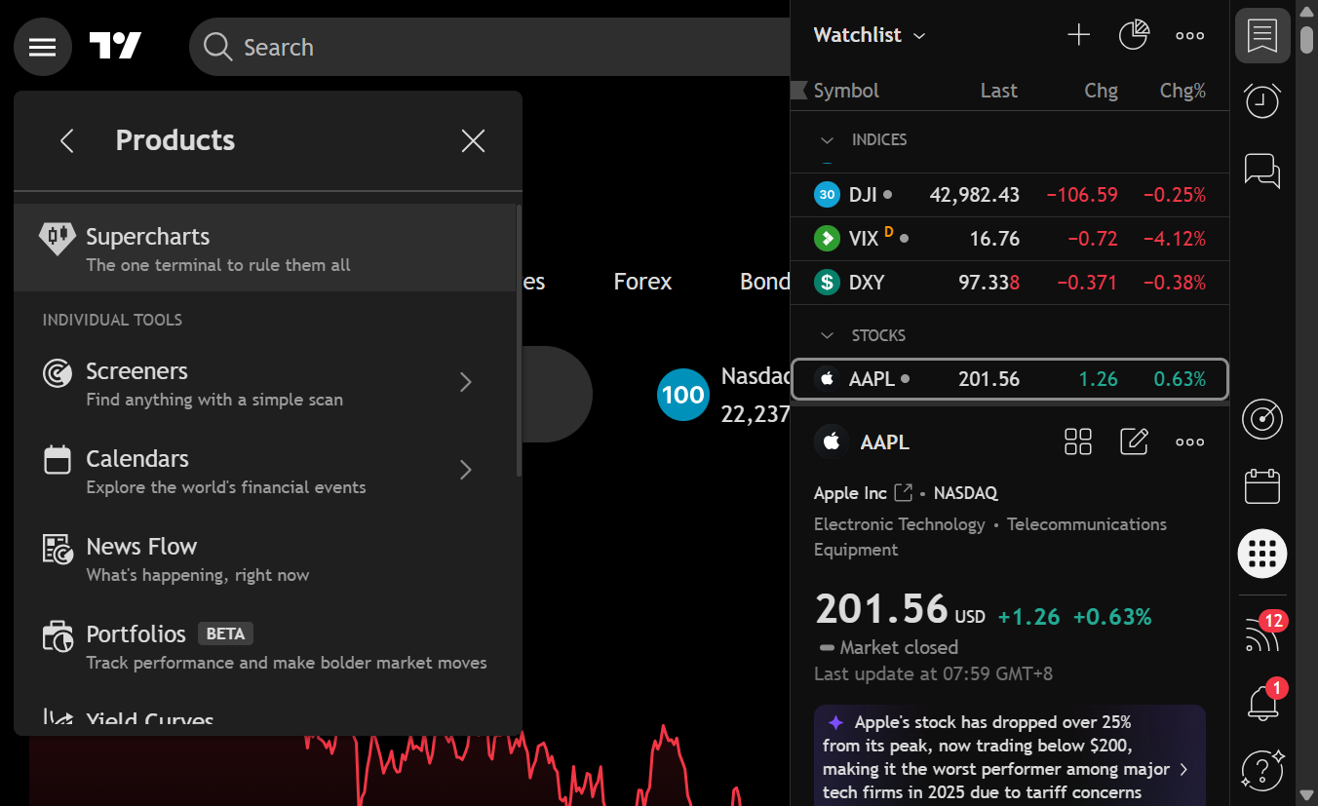Open the Watchlist dropdown
This screenshot has height=806, width=1318.
pos(870,35)
